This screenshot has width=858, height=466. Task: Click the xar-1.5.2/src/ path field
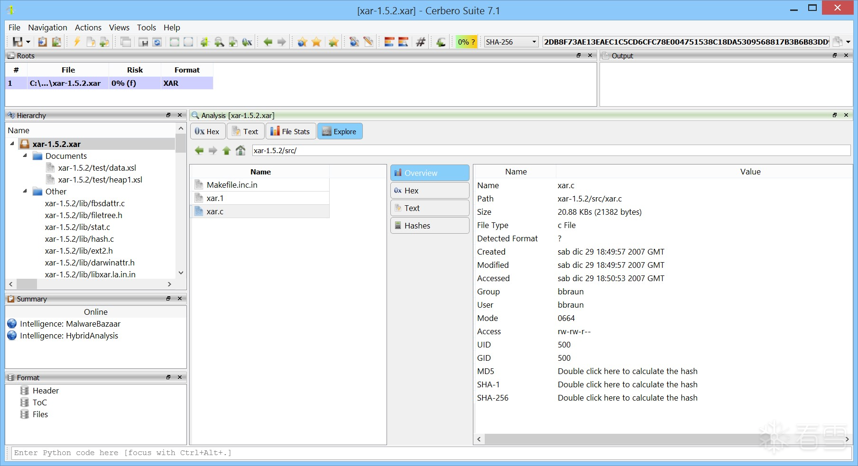[551, 151]
